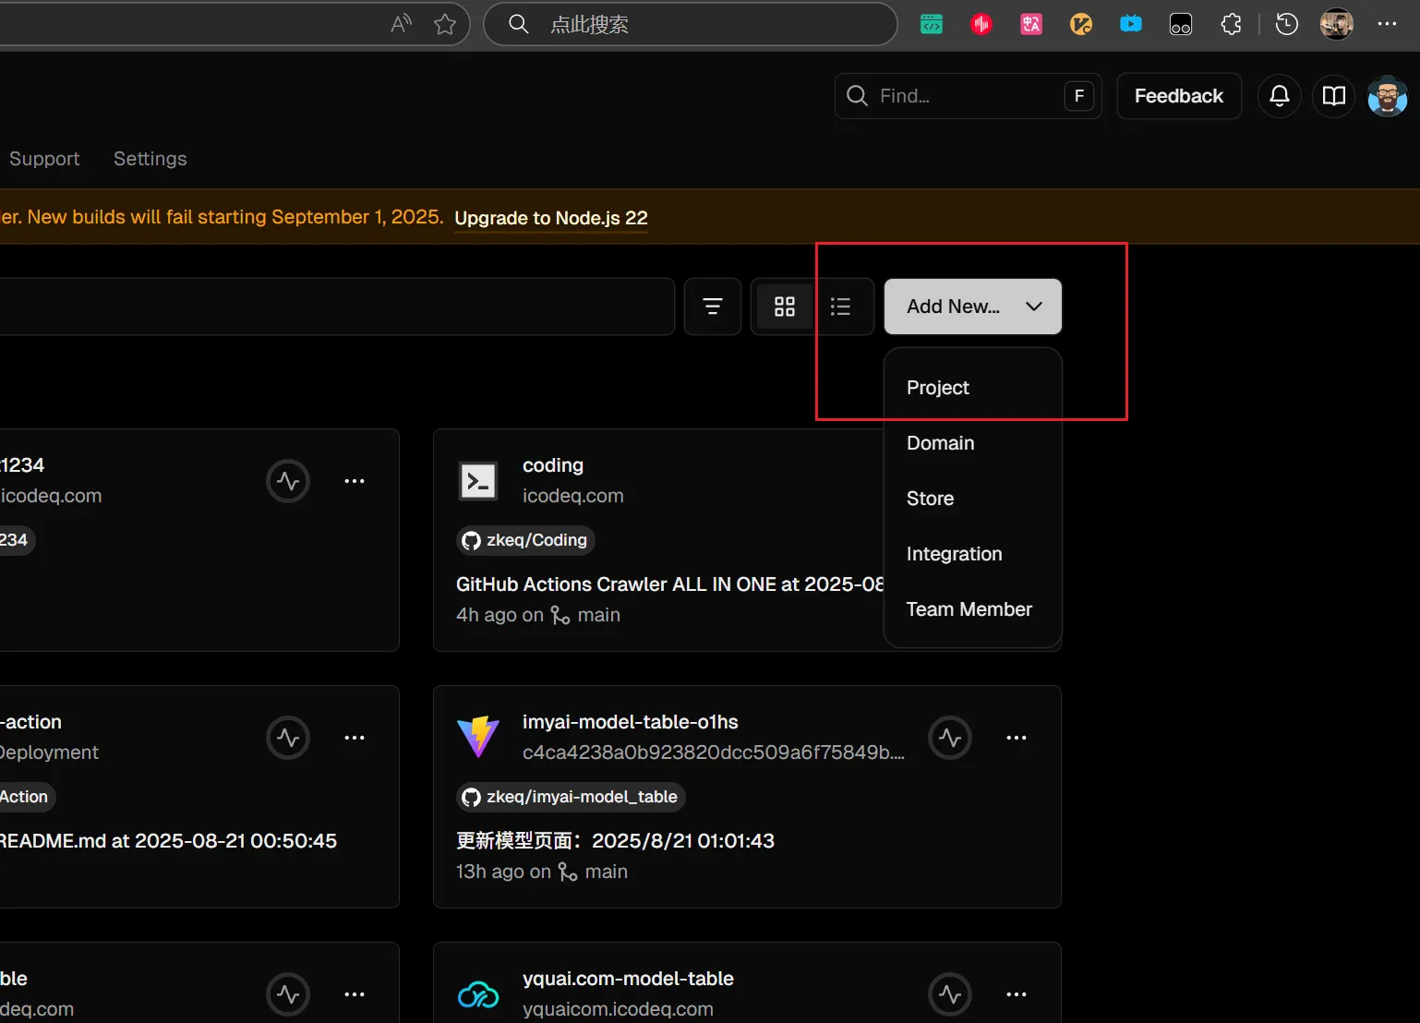Click the favorites star icon

click(445, 24)
